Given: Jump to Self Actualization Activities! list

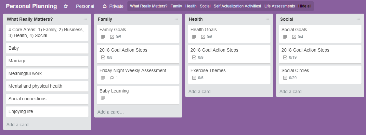Looking at the screenshot, I should [237, 6].
